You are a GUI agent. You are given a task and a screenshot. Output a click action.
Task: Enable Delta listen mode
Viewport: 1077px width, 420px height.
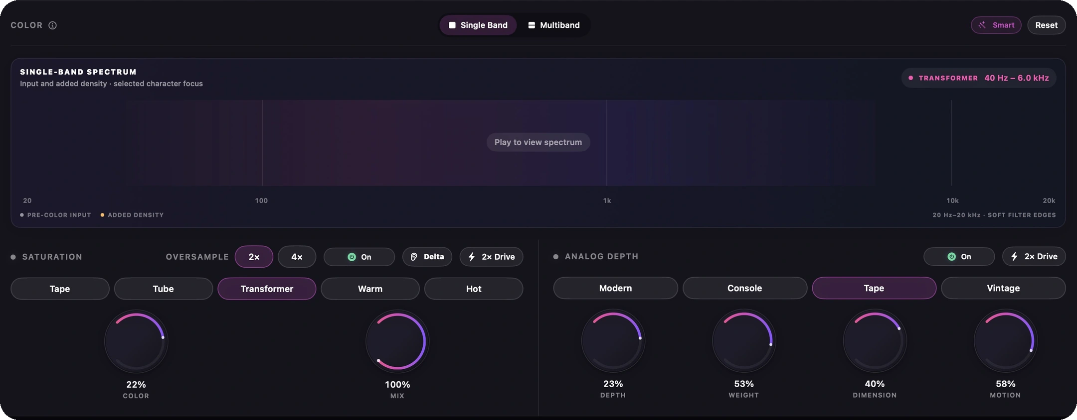[x=427, y=257]
